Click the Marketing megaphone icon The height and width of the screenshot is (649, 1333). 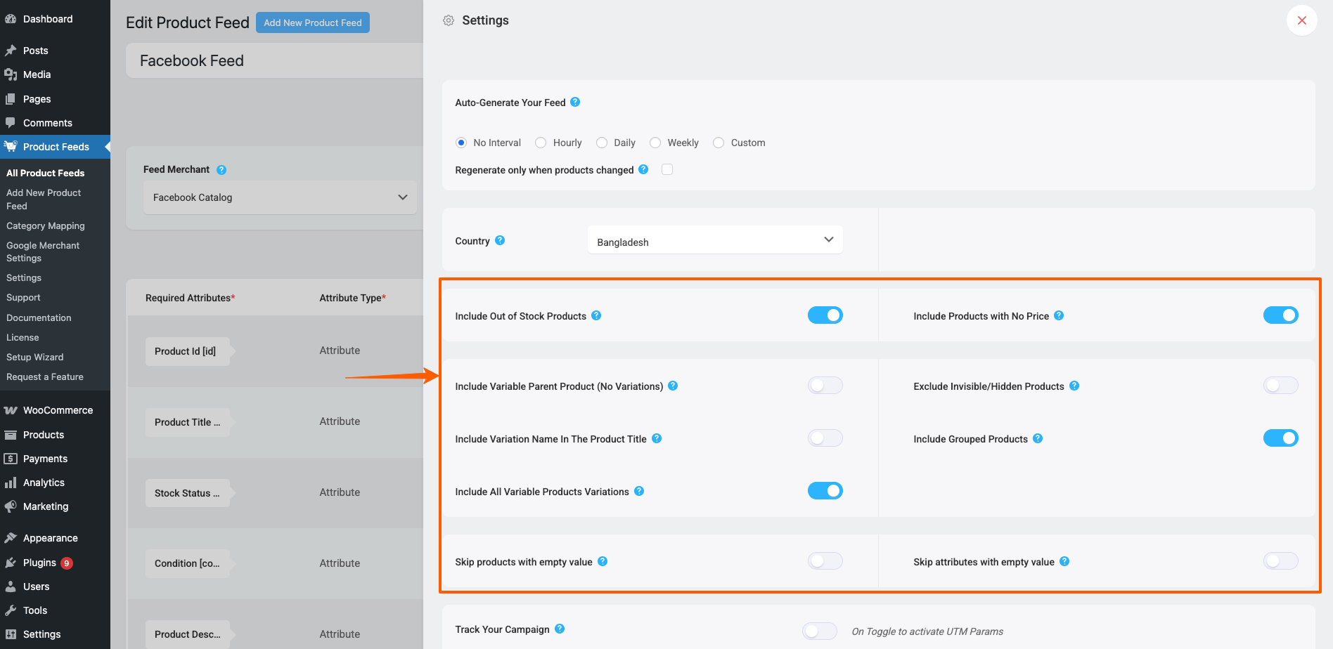click(11, 506)
